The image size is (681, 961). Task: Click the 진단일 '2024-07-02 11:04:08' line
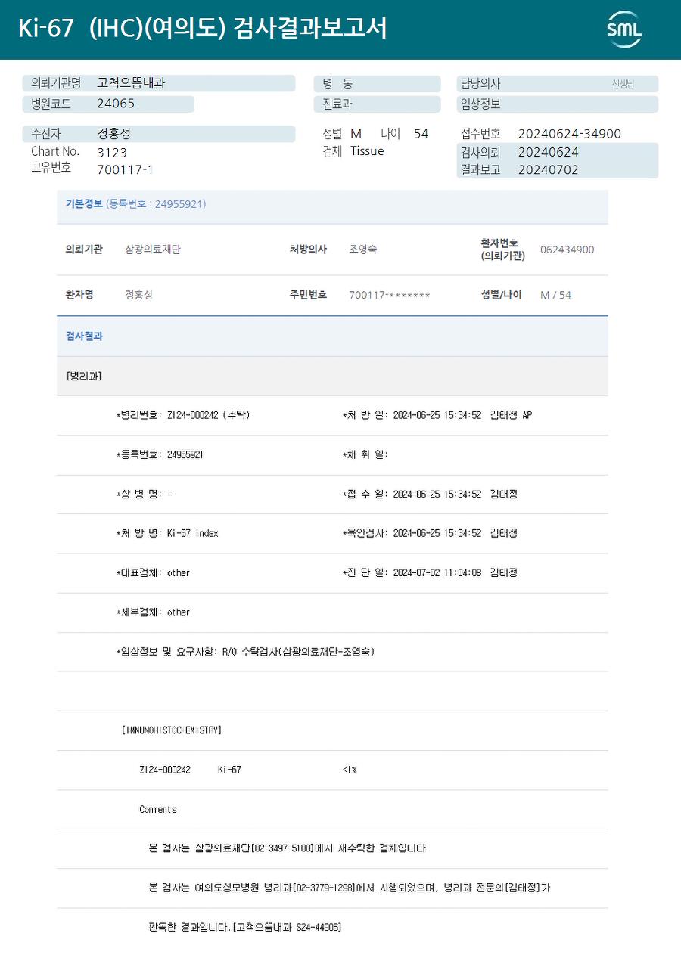coord(429,572)
